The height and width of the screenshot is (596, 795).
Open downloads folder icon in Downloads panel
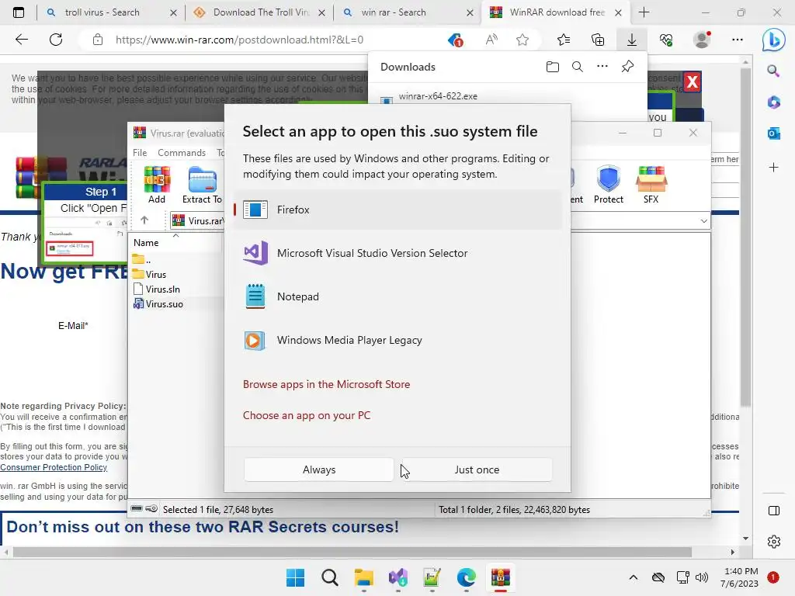(x=553, y=67)
